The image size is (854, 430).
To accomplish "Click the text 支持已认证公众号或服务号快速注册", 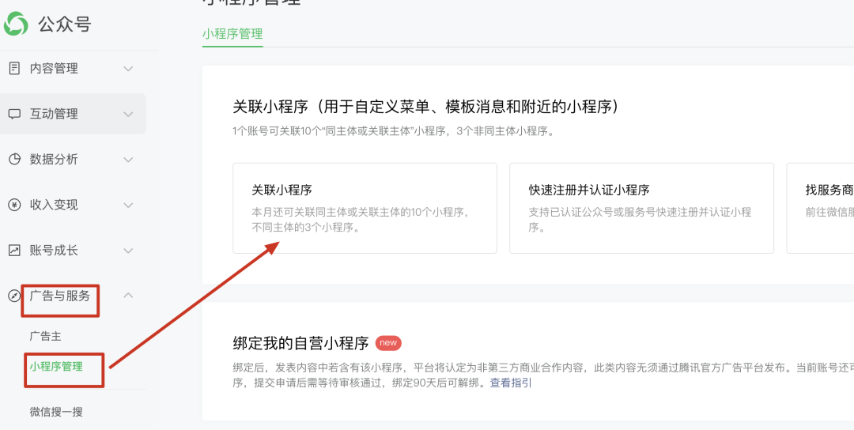I will click(x=640, y=219).
